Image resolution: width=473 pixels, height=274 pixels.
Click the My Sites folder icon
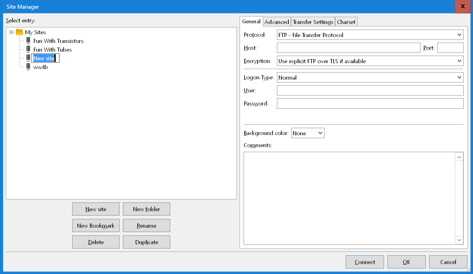[20, 32]
